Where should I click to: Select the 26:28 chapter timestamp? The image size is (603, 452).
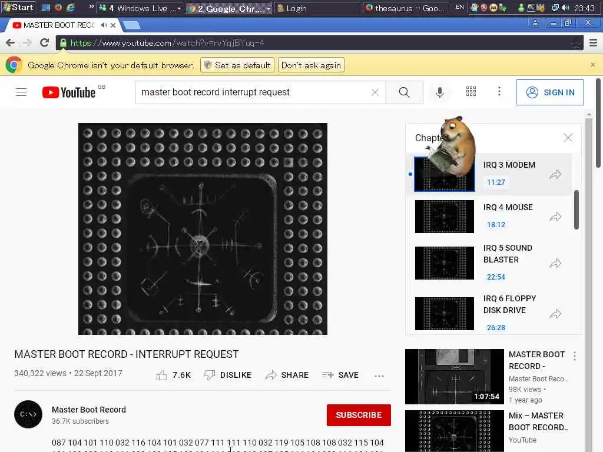pyautogui.click(x=496, y=327)
